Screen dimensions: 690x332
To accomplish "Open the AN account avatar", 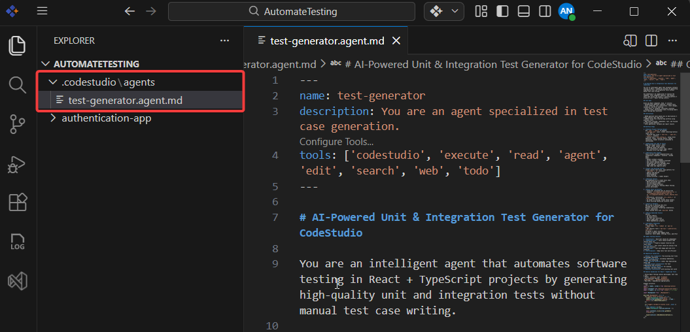I will tap(566, 11).
